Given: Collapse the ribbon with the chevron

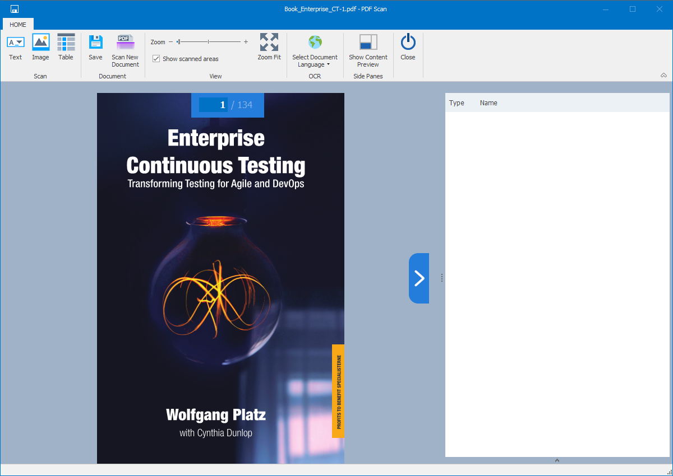Looking at the screenshot, I should coord(663,76).
